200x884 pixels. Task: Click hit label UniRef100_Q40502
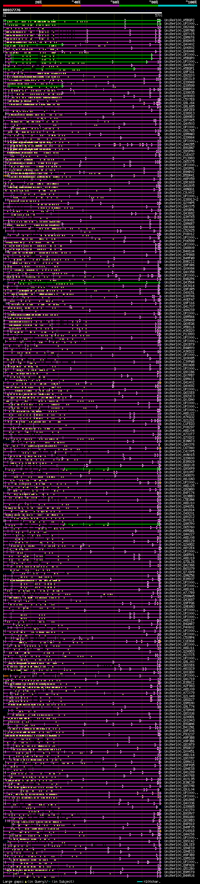point(179,65)
